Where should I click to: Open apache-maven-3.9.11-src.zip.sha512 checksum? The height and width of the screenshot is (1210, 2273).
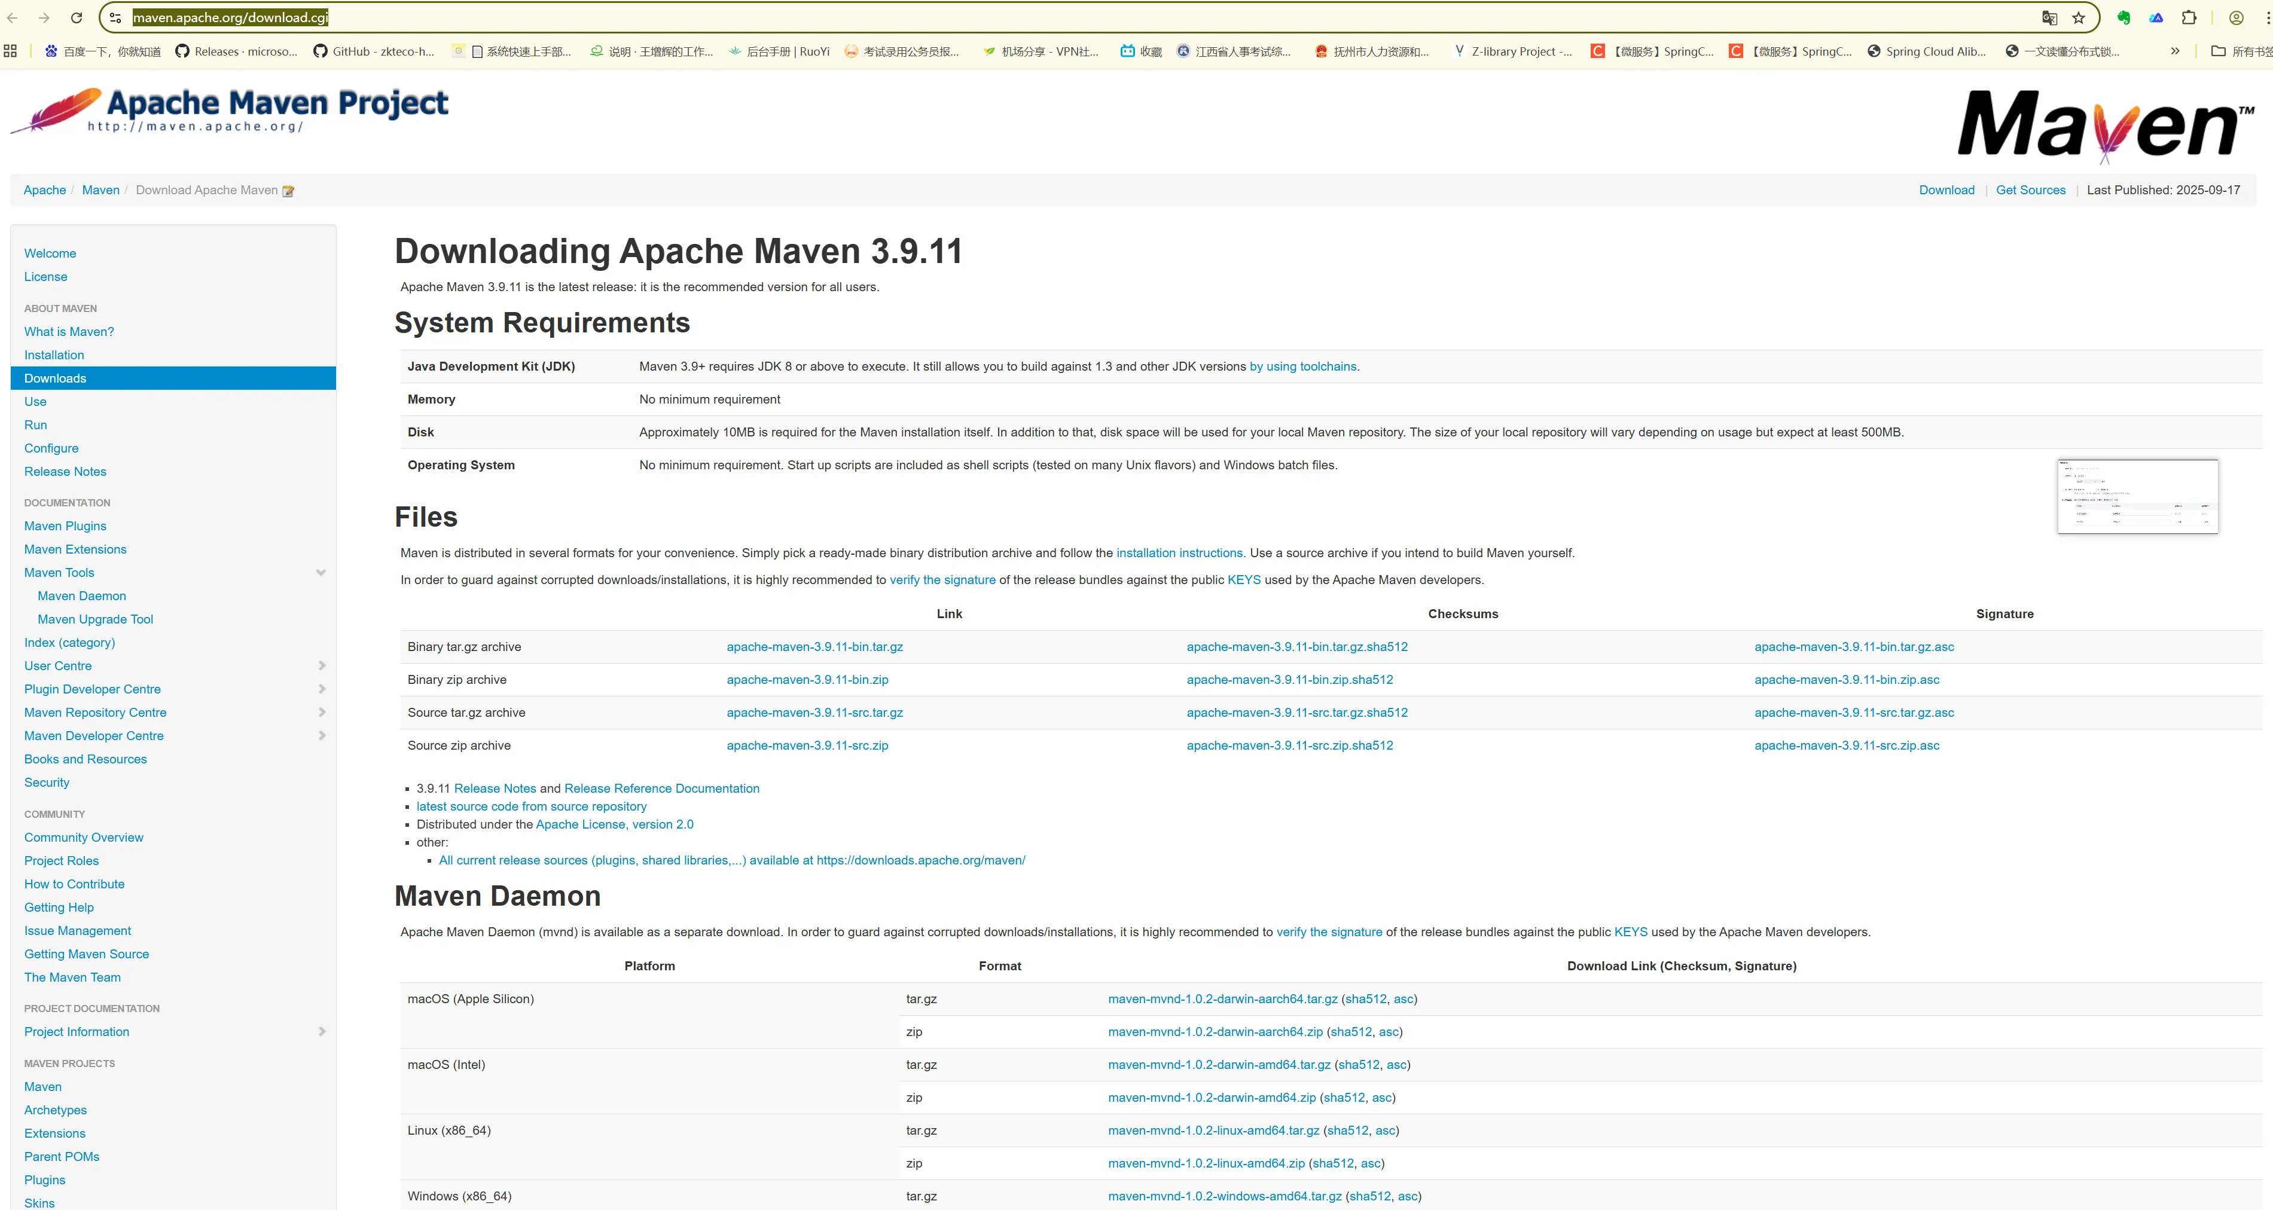click(1290, 746)
